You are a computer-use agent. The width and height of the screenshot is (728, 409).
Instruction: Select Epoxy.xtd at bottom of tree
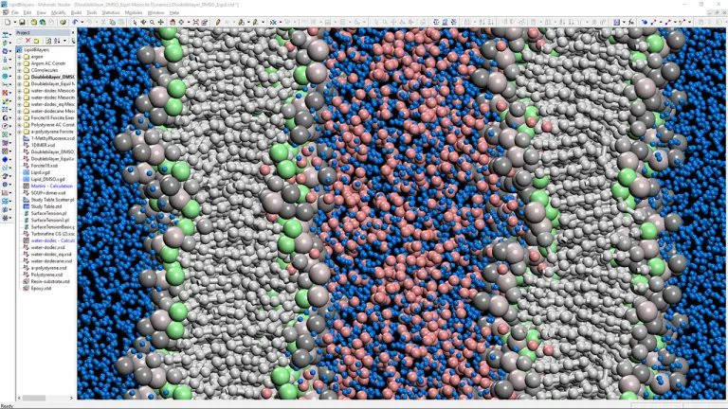click(x=41, y=288)
